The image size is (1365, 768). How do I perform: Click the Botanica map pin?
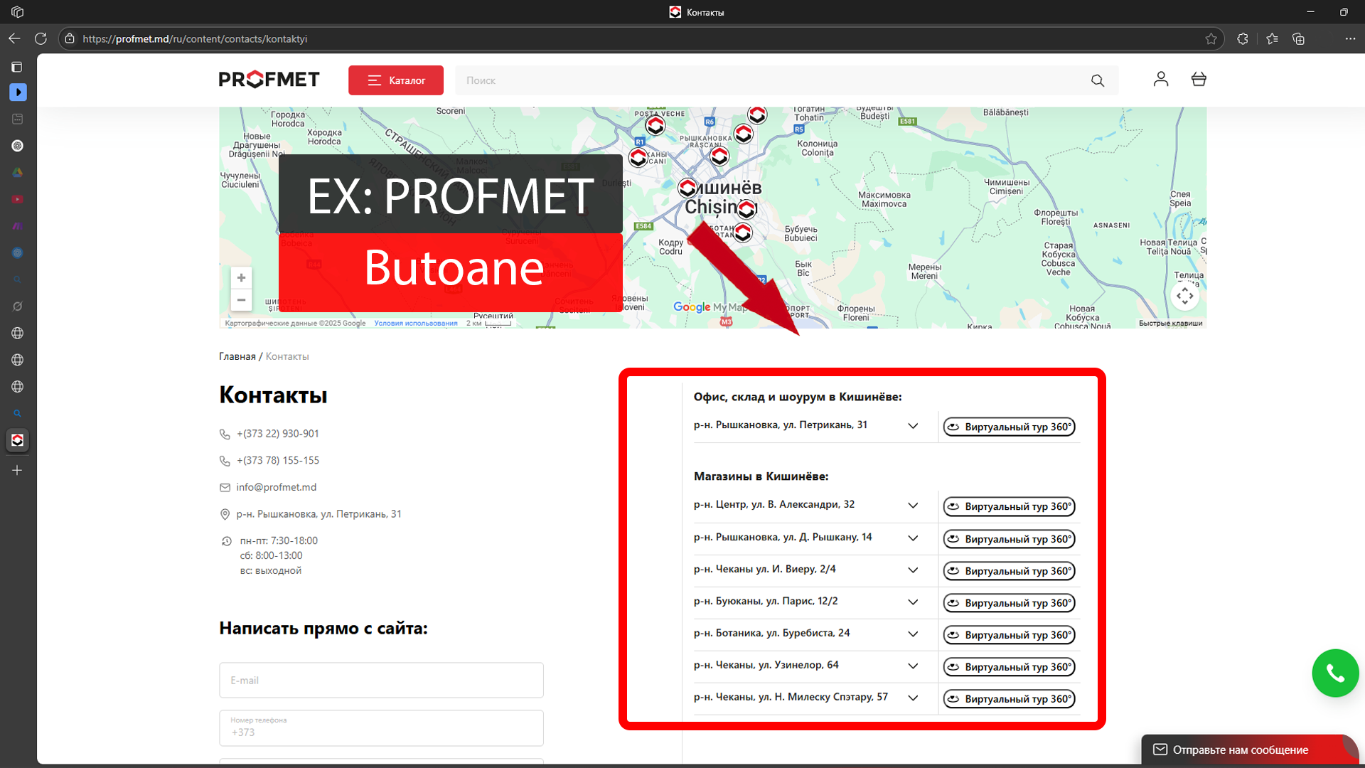pos(743,232)
